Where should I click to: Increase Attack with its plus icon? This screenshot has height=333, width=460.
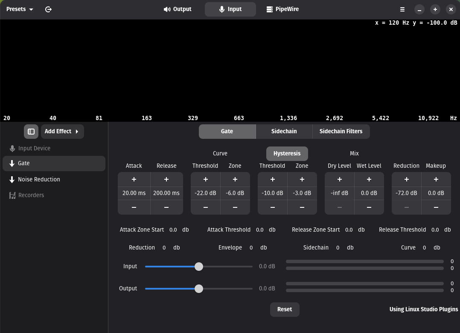coord(134,180)
